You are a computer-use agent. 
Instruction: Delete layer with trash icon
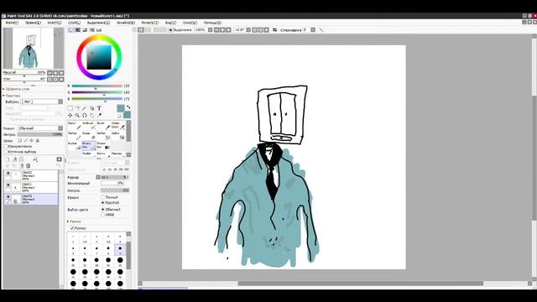(x=29, y=166)
